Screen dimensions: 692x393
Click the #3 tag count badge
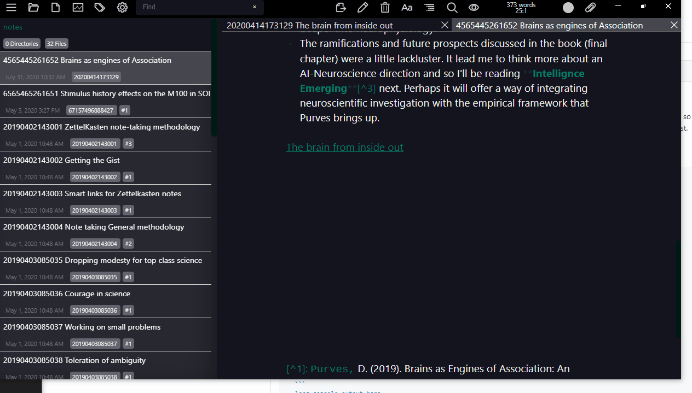(x=128, y=144)
